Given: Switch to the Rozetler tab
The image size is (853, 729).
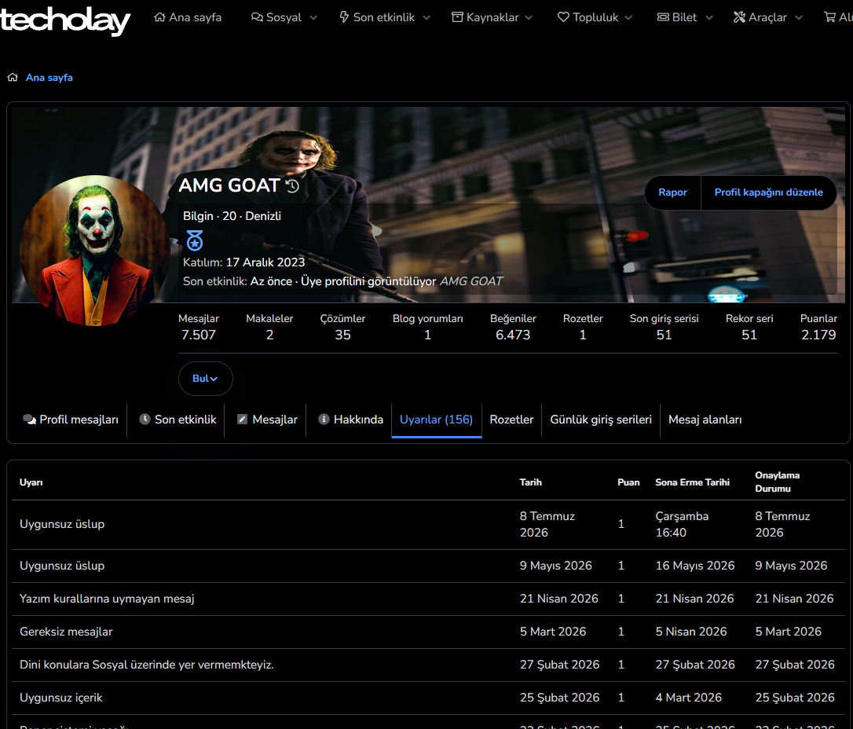Looking at the screenshot, I should tap(511, 419).
